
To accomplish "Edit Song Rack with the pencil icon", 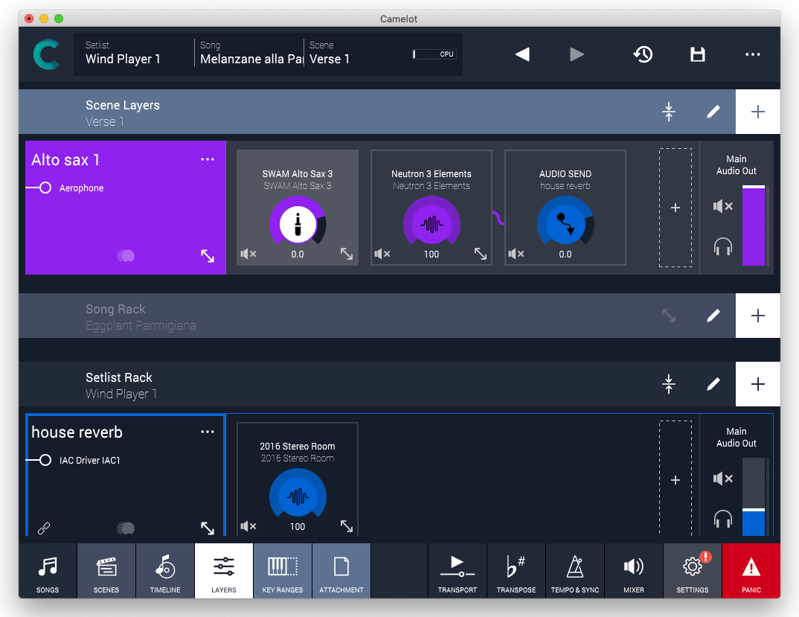I will pos(713,316).
